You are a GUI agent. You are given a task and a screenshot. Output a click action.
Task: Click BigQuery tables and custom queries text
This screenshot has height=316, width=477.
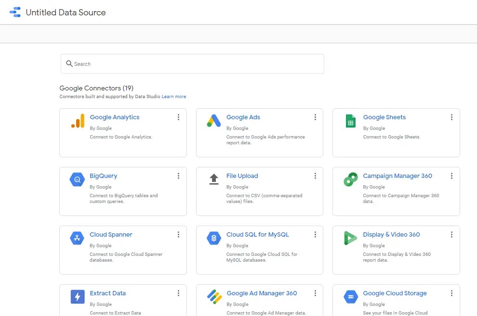click(123, 199)
